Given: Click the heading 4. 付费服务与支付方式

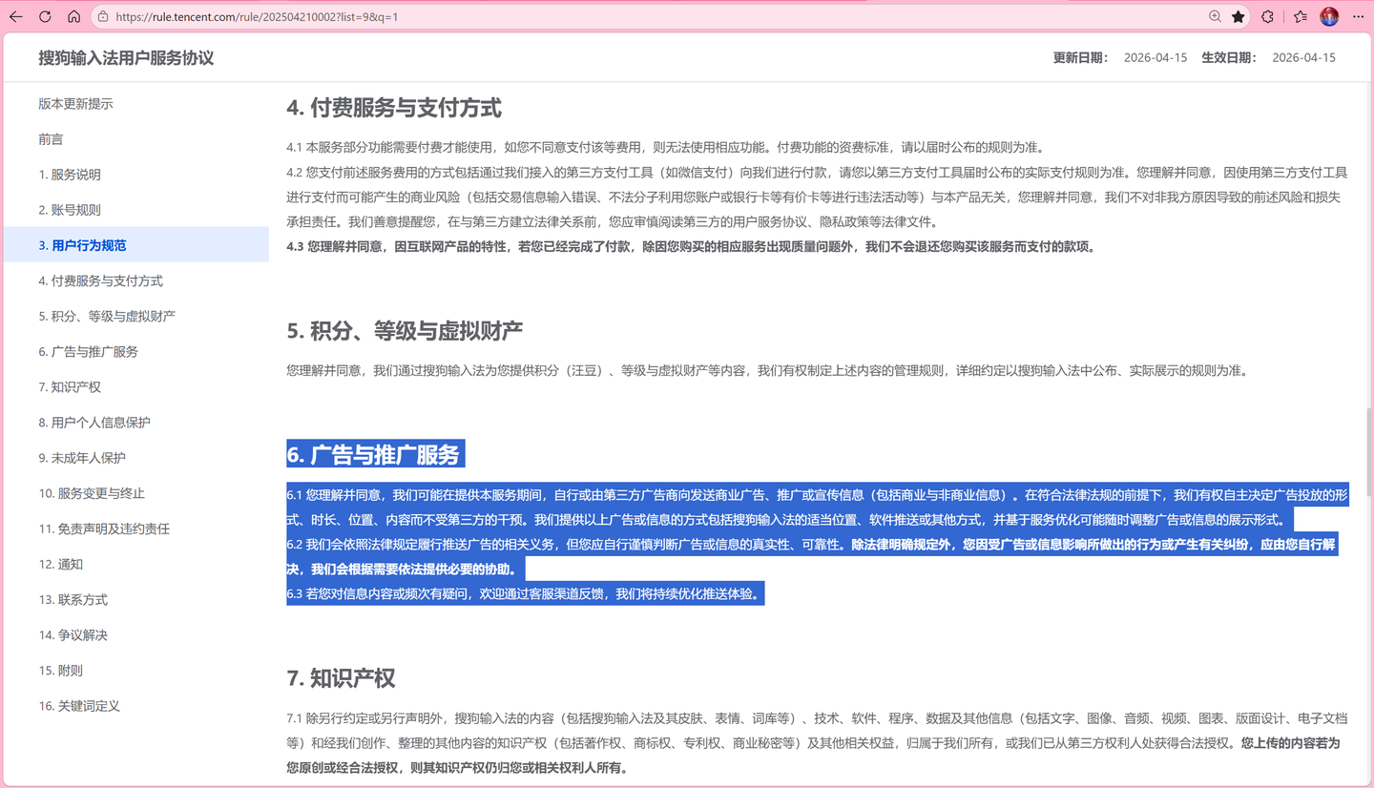Looking at the screenshot, I should 394,108.
